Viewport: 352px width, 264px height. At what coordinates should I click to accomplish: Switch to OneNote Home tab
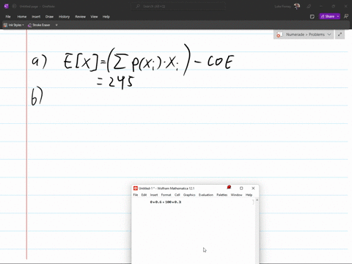coord(22,17)
